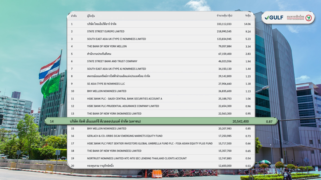
Task: Select HSBC SAUDI CENTRAL BANK SECURITIES ACCOUNT A
Action: coord(161,99)
